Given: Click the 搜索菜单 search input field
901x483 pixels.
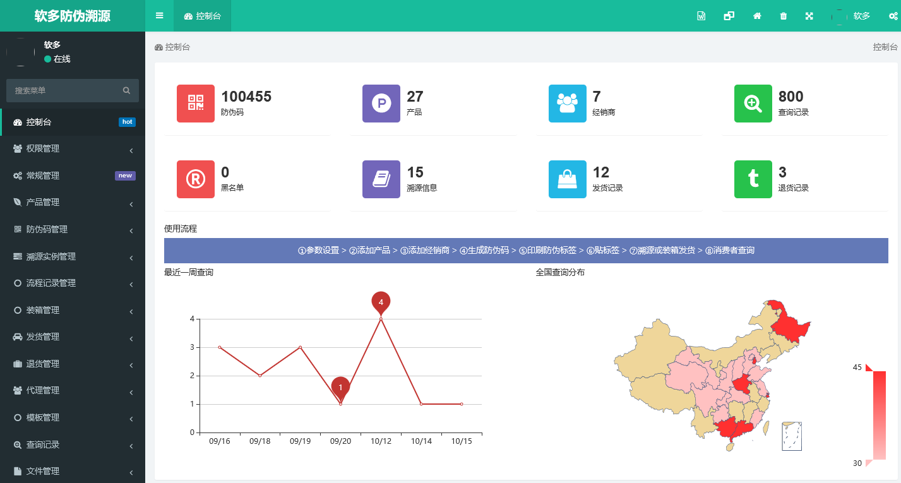Looking at the screenshot, I should pyautogui.click(x=66, y=91).
